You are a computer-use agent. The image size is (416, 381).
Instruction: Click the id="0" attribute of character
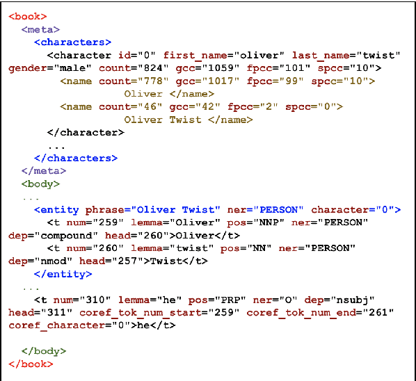[x=137, y=55]
